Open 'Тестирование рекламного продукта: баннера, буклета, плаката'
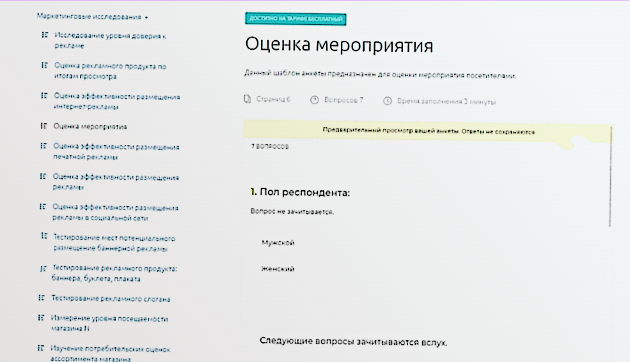Viewport: 630px width, 362px height. [114, 273]
